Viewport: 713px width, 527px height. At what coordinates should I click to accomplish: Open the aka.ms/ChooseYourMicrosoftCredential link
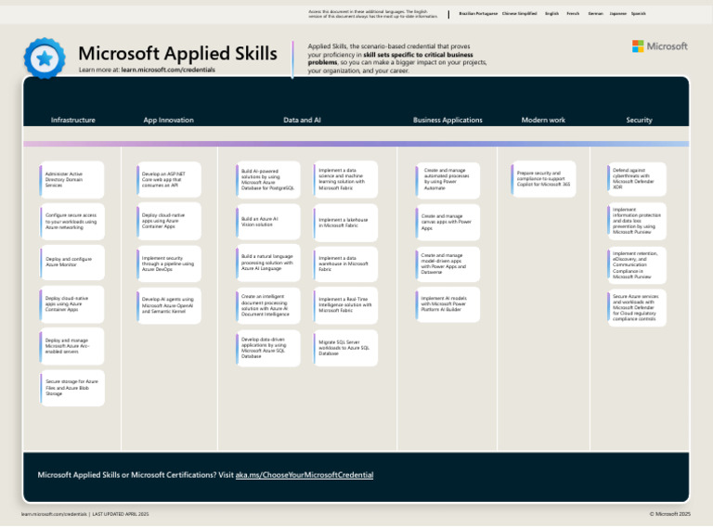(x=305, y=475)
